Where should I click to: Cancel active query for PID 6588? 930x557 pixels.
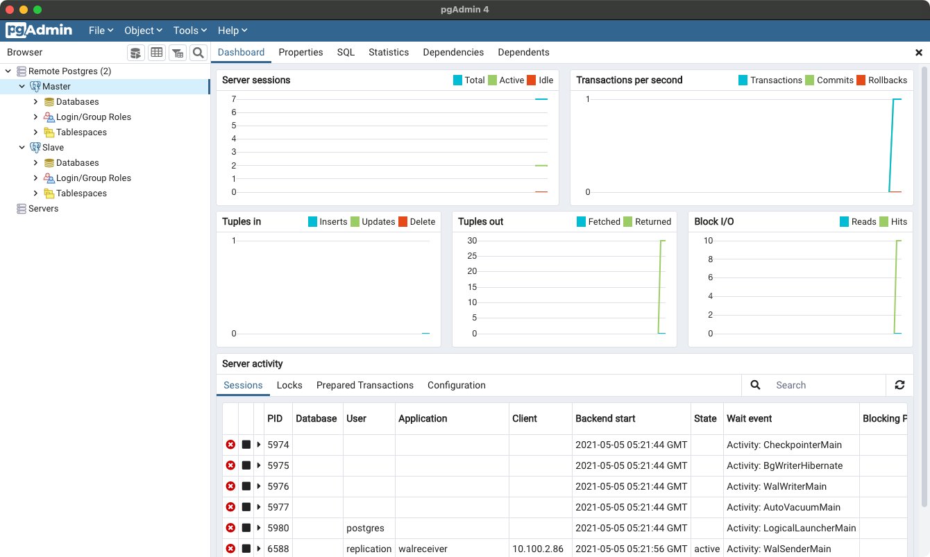coord(246,549)
